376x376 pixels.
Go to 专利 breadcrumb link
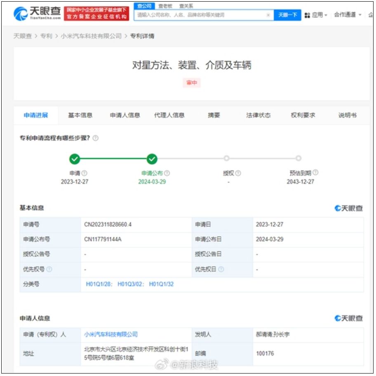coord(46,36)
